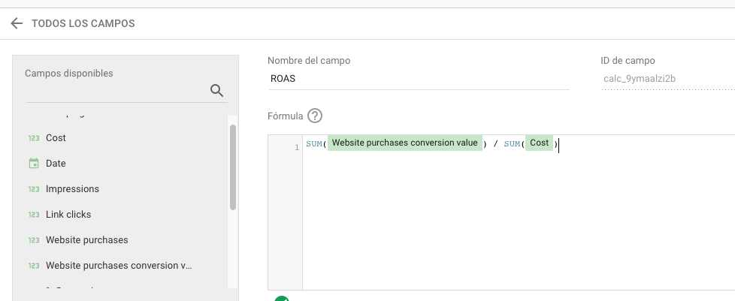The width and height of the screenshot is (735, 301).
Task: Select Website purchases conversion value in list
Action: click(x=119, y=266)
